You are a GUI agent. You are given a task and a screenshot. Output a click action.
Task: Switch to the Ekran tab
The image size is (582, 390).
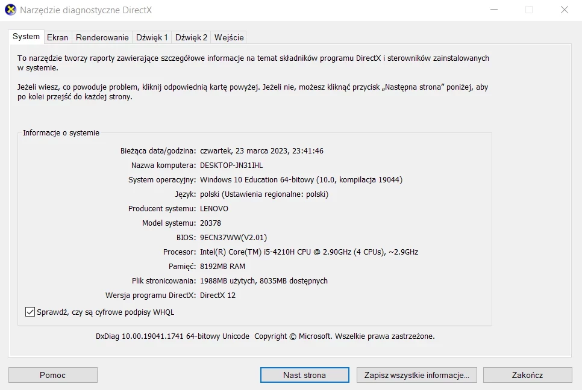coord(57,37)
